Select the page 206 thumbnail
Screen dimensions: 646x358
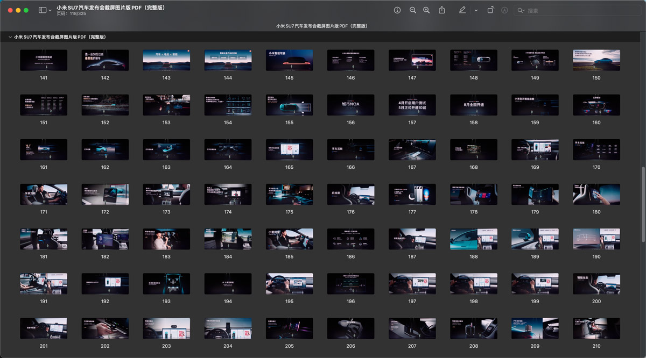click(351, 328)
